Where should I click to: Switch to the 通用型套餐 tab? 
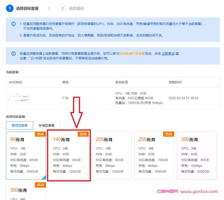point(20,125)
